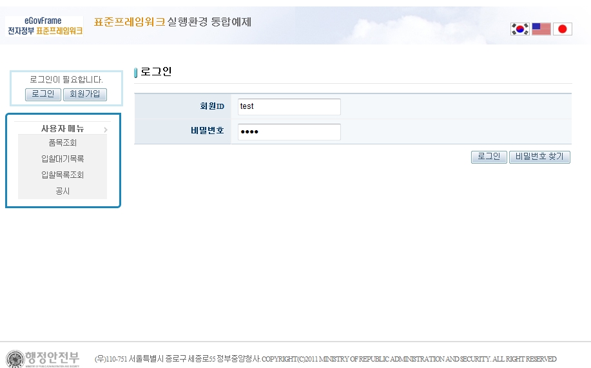Select 입찰목록조회 from the sidebar menu
591x368 pixels.
[x=63, y=175]
